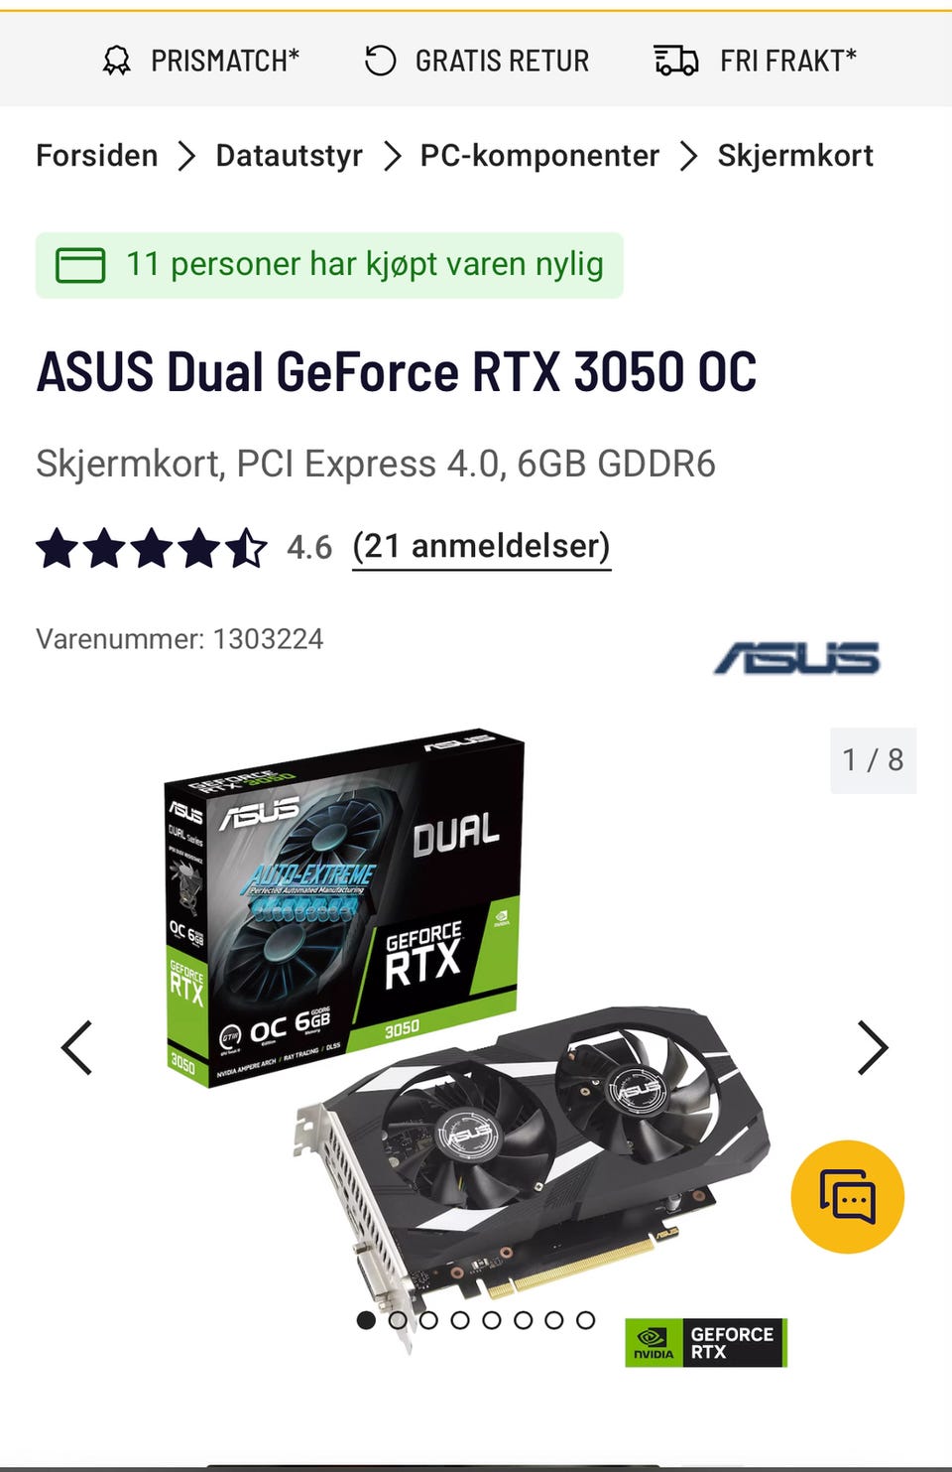952x1472 pixels.
Task: Click the Gratis retur return arrow icon
Action: tap(380, 61)
